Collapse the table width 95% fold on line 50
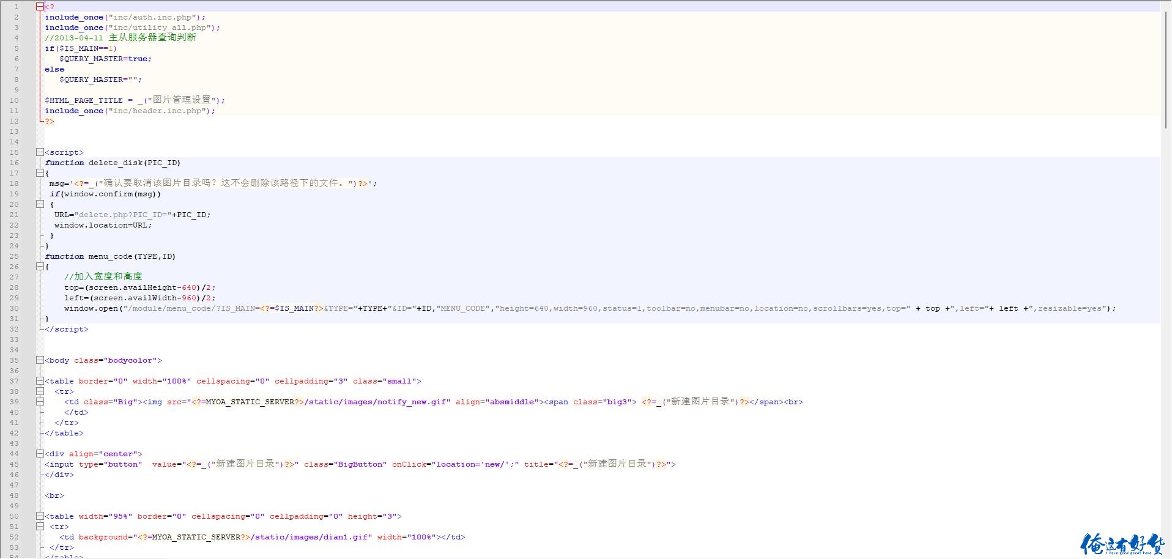 (x=40, y=516)
